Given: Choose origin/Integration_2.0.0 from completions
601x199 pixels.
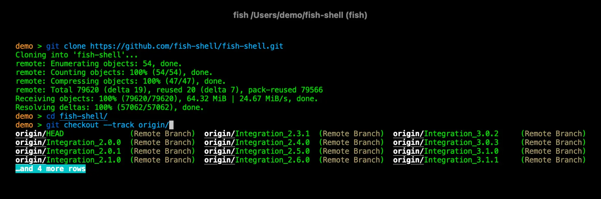Looking at the screenshot, I should coord(68,142).
